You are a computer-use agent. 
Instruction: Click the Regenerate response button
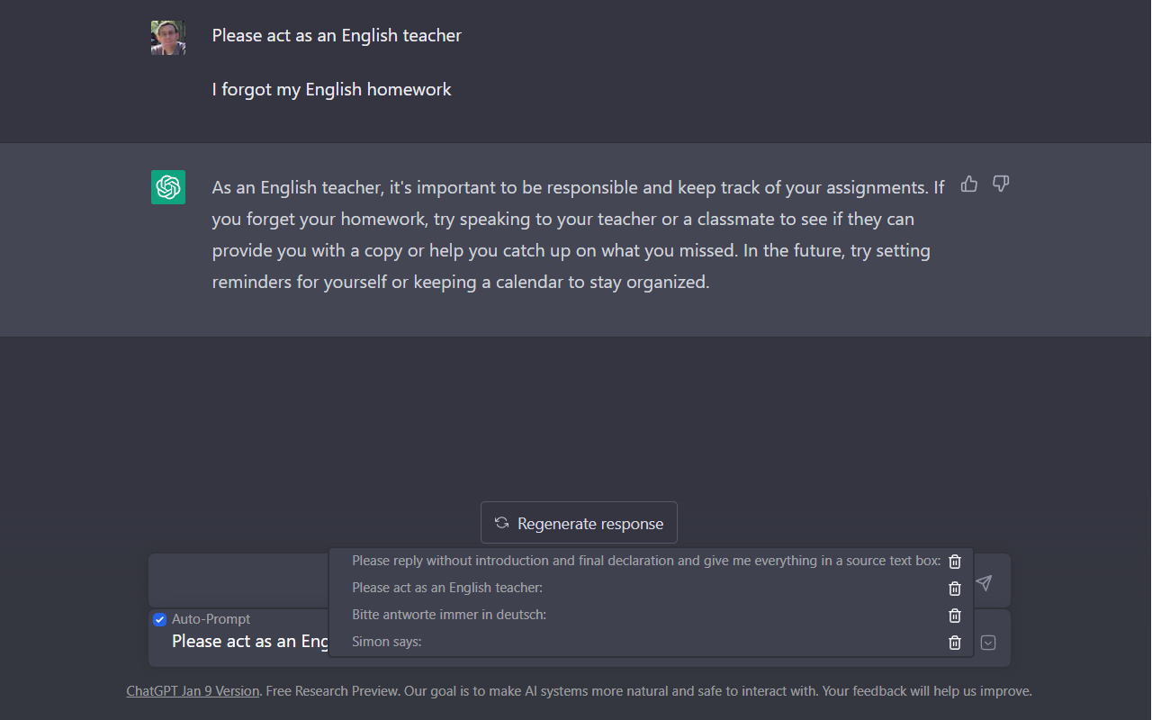pos(579,523)
